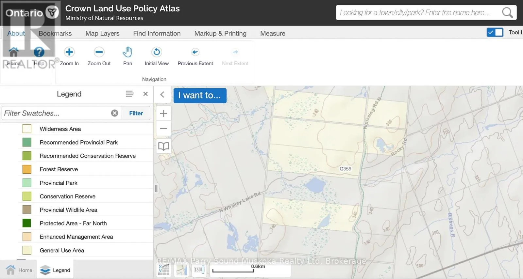Open bookmarks book icon on map
This screenshot has height=279, width=523.
(x=163, y=146)
